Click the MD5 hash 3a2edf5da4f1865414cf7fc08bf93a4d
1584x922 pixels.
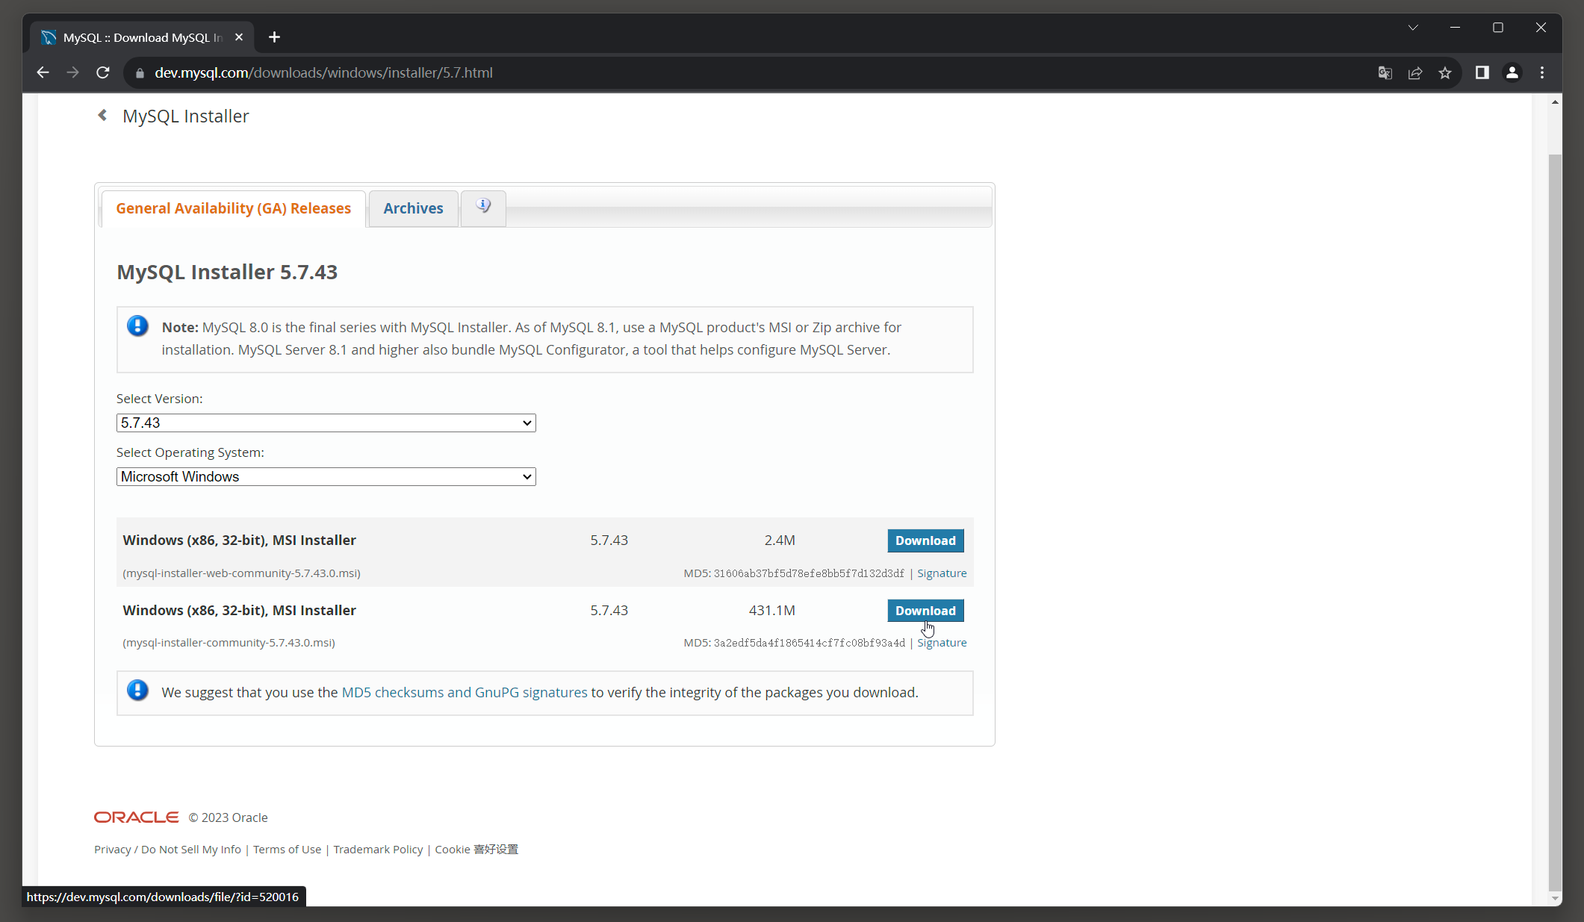(809, 643)
